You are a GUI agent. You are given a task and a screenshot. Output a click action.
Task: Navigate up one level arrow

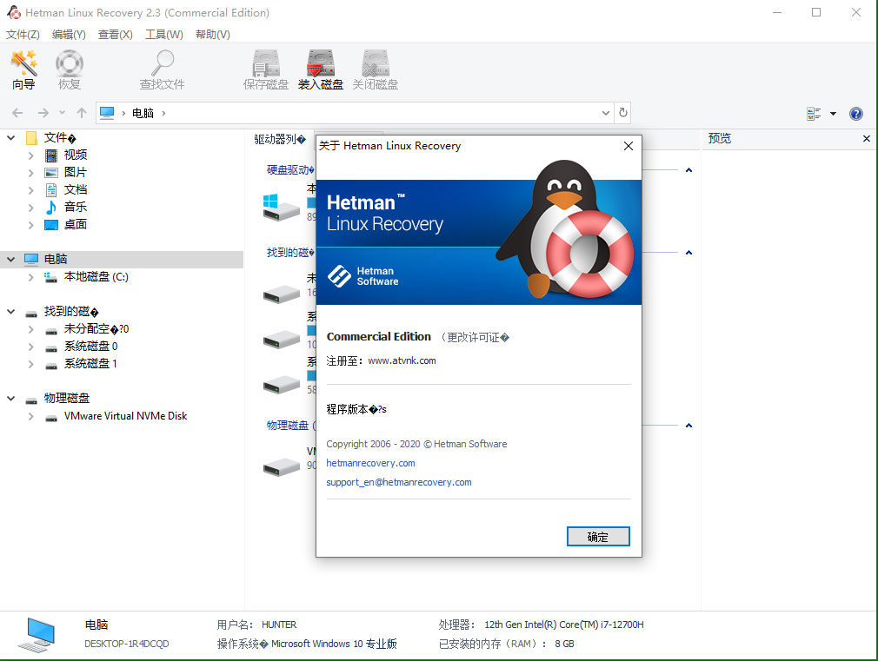82,113
